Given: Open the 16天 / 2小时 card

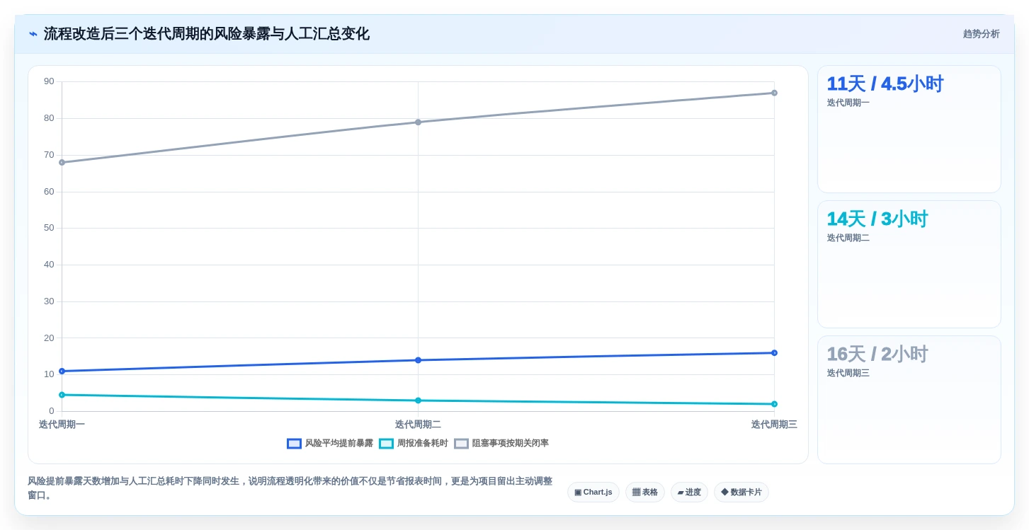Looking at the screenshot, I should (x=909, y=400).
